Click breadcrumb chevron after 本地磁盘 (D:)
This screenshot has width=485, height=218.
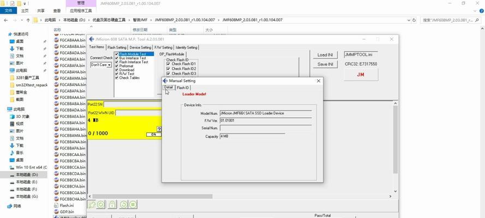coord(89,20)
